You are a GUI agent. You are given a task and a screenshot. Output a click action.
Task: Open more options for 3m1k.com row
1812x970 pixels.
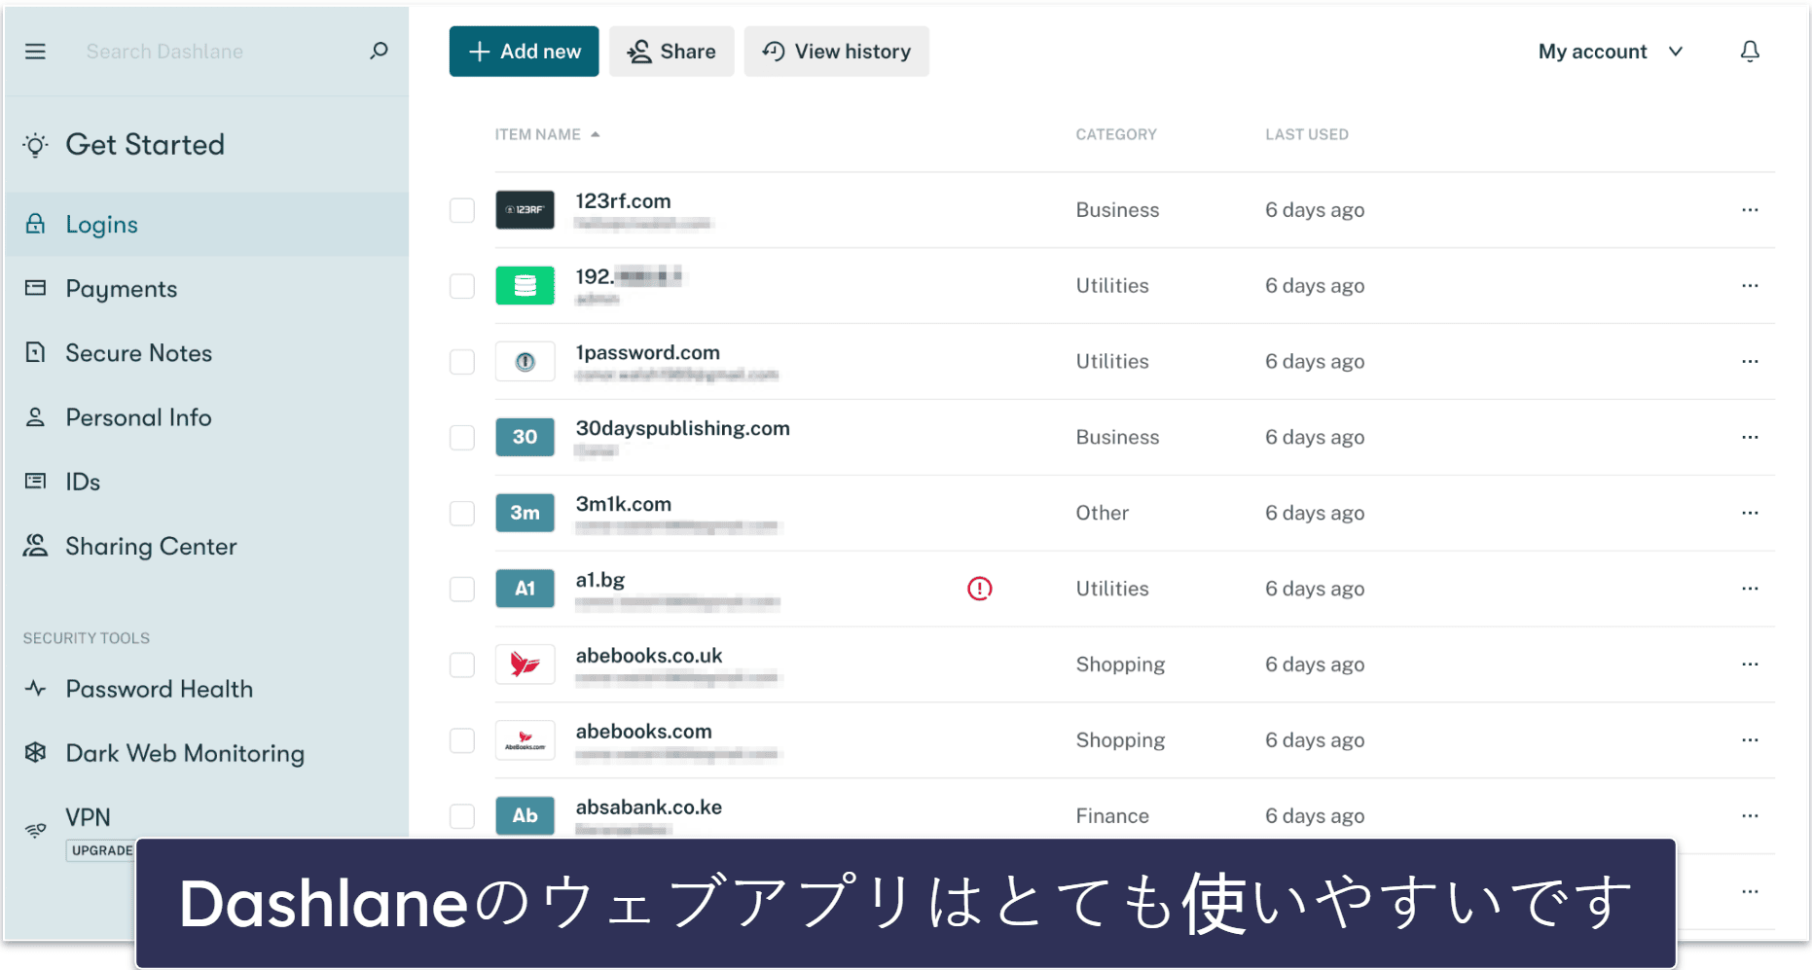pyautogui.click(x=1750, y=513)
